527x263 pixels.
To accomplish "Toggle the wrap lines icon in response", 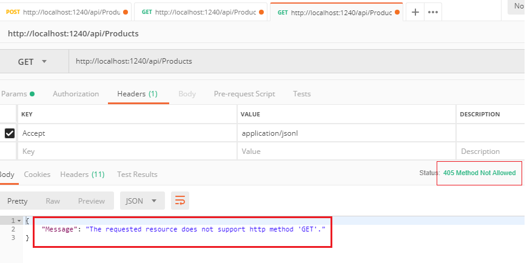I will [179, 201].
